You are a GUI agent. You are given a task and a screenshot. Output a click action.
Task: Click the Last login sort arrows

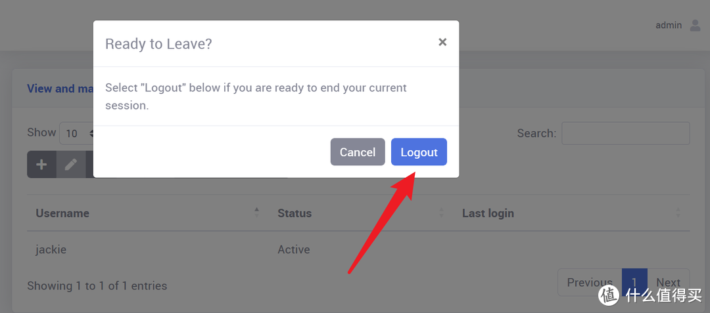coord(678,213)
